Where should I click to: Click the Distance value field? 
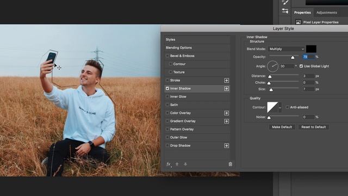tap(308, 76)
